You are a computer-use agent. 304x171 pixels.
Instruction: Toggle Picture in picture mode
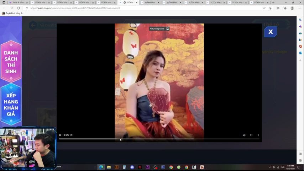pyautogui.click(x=159, y=28)
